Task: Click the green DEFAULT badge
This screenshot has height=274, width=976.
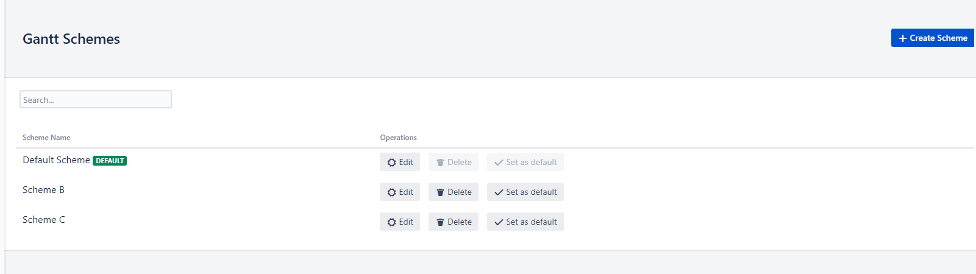Action: [110, 161]
